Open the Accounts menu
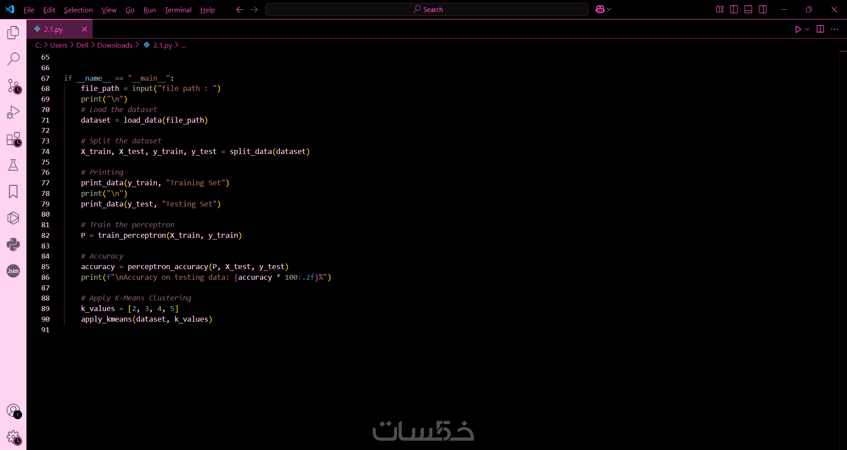 13,411
